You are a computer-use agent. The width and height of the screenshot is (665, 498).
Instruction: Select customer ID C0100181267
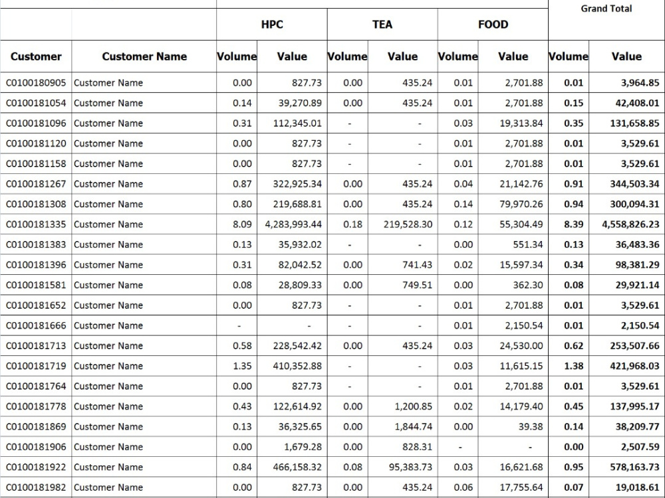(36, 184)
